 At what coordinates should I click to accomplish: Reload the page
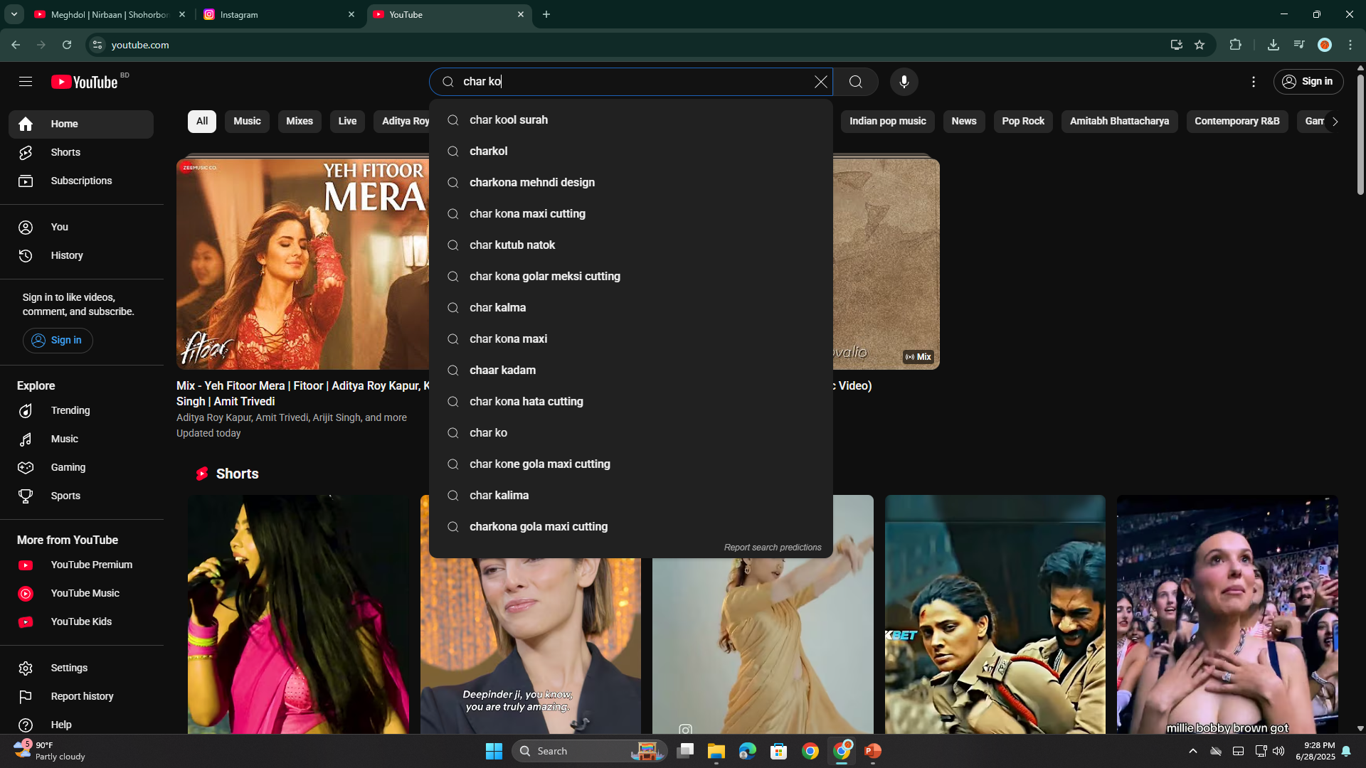pyautogui.click(x=67, y=45)
